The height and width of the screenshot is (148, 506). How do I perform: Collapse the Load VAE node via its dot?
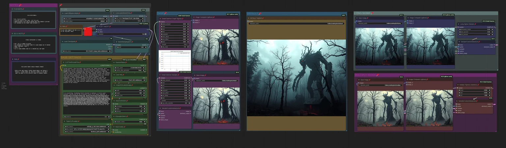tap(114, 74)
